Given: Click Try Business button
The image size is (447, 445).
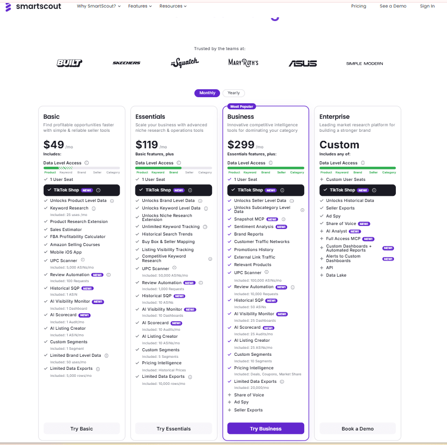Looking at the screenshot, I should point(266,428).
